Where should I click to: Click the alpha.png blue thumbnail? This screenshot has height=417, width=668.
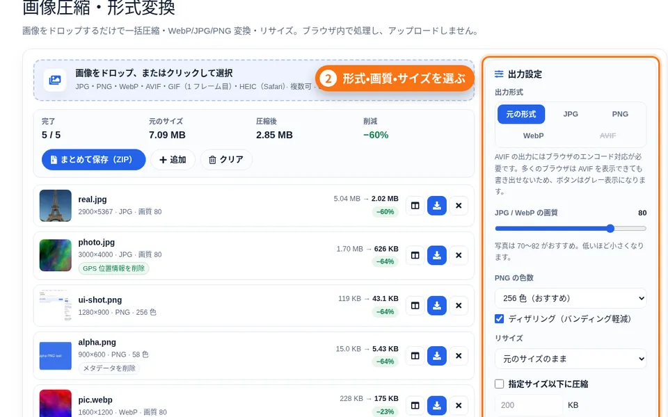(56, 356)
